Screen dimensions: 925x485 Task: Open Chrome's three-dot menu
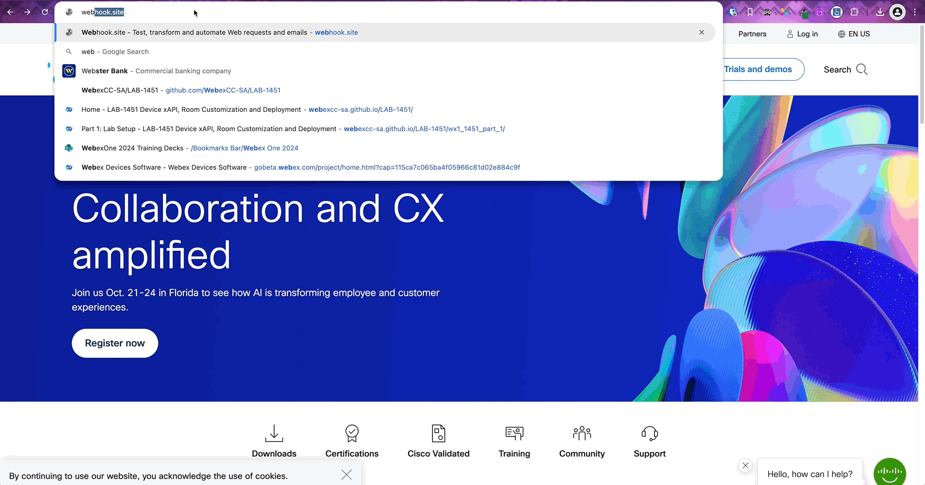pos(915,12)
